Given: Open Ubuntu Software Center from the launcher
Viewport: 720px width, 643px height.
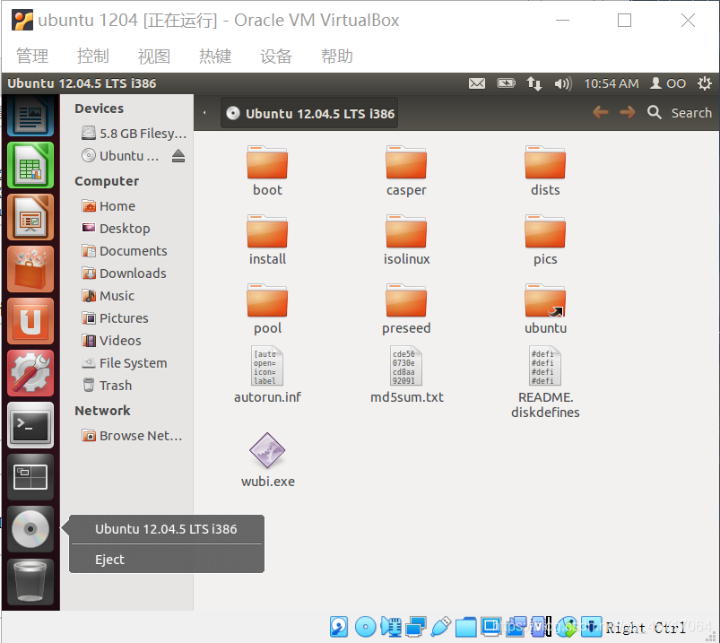Looking at the screenshot, I should (x=30, y=269).
